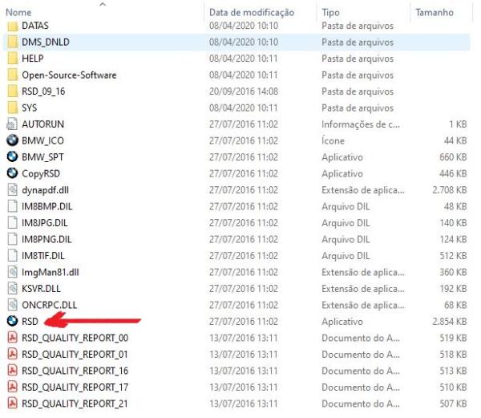Click the SYS folder icon
The image size is (481, 418).
tap(12, 108)
